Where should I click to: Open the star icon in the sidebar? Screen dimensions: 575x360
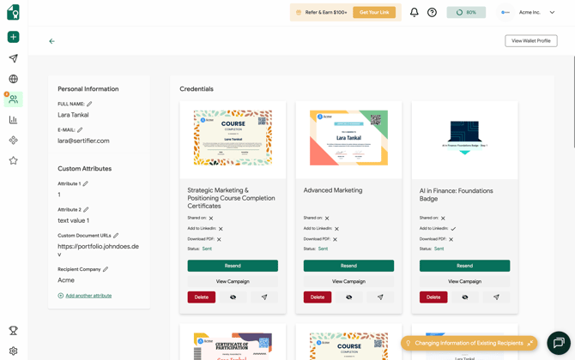(13, 160)
